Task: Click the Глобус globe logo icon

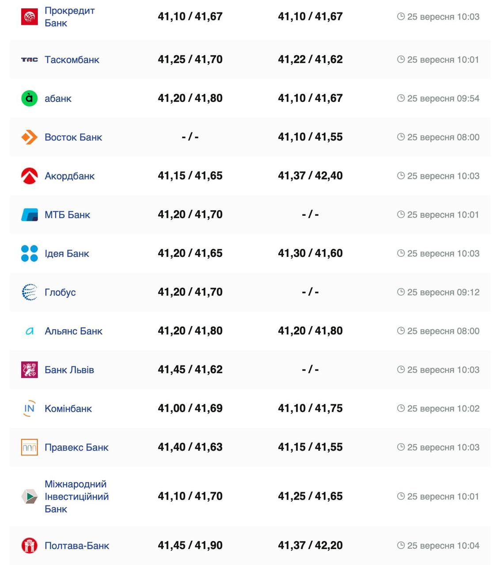Action: [30, 292]
